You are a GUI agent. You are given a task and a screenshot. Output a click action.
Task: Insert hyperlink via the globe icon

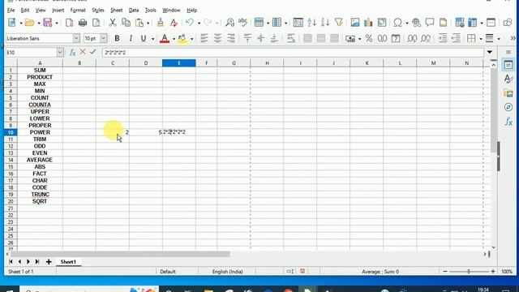point(416,23)
